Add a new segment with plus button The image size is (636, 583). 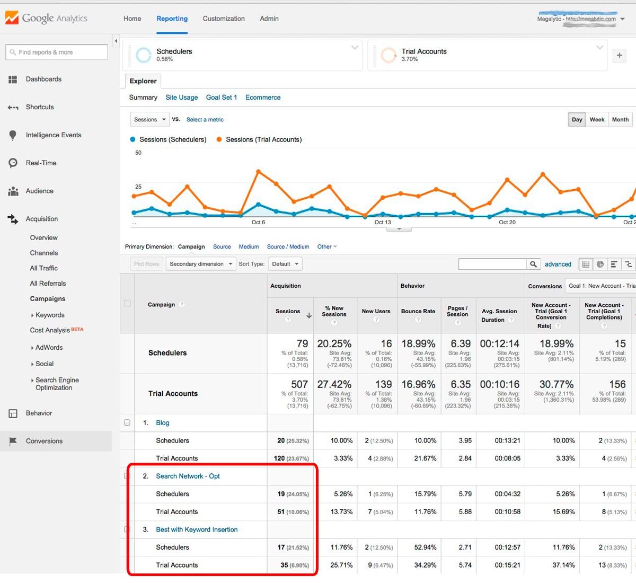619,55
